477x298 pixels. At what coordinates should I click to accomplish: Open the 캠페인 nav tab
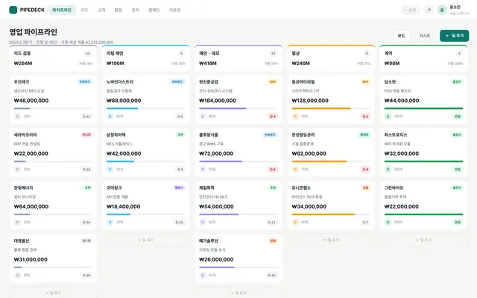[x=154, y=10]
